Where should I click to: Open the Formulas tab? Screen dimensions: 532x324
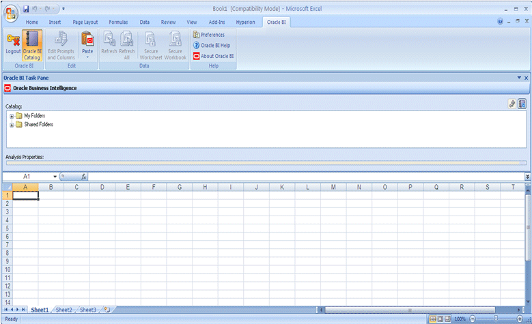pyautogui.click(x=118, y=22)
